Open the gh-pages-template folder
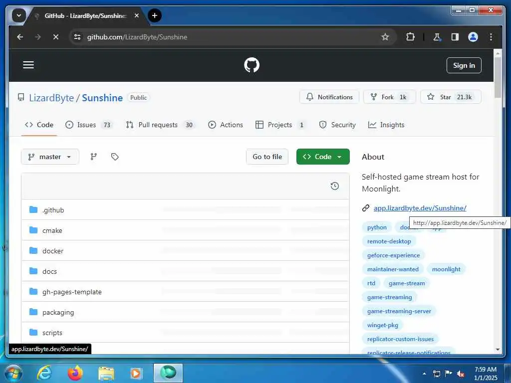Image resolution: width=511 pixels, height=383 pixels. pos(72,292)
